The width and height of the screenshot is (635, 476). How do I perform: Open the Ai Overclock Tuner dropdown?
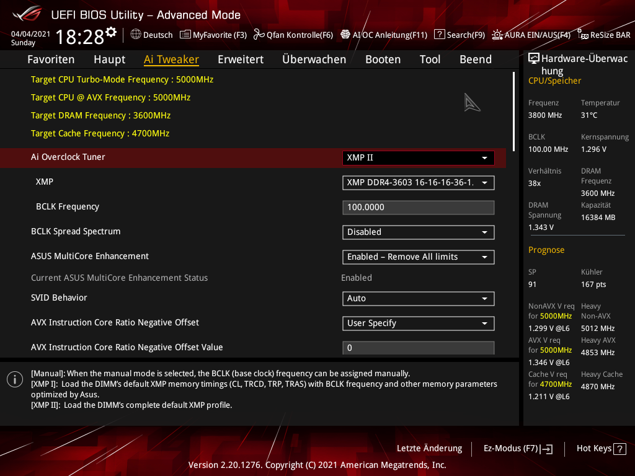coord(419,158)
